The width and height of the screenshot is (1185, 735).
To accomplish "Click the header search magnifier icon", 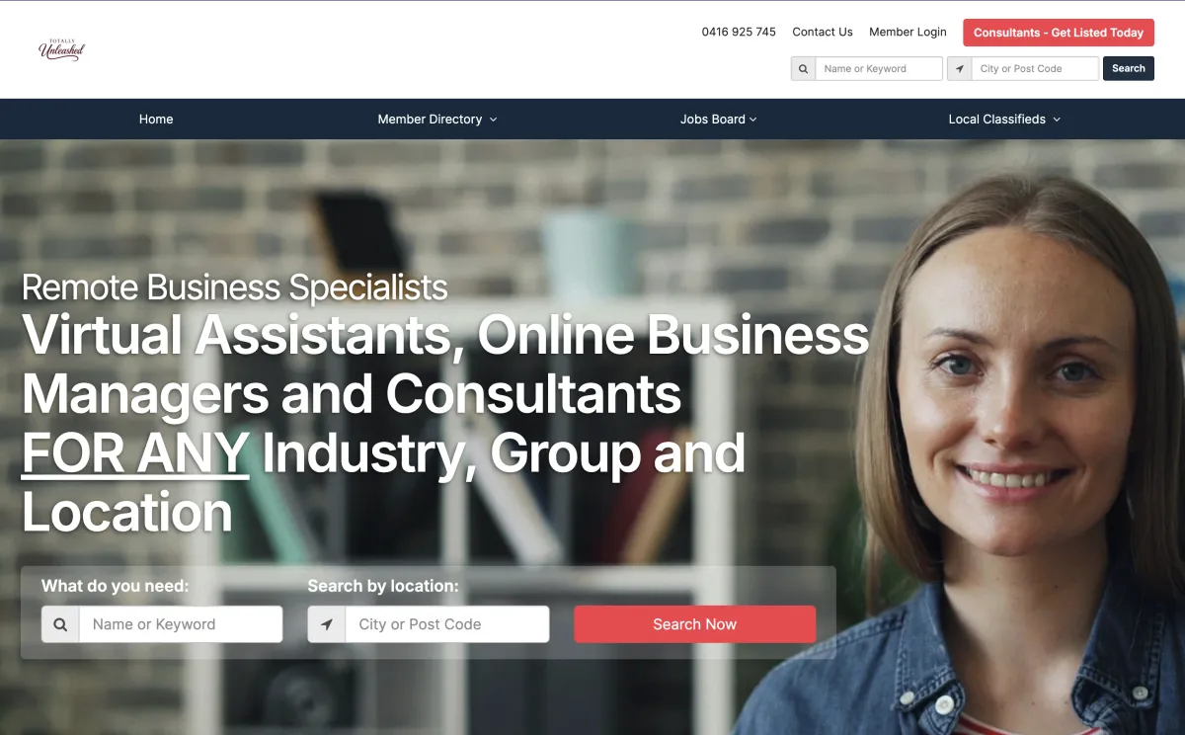I will coord(803,69).
